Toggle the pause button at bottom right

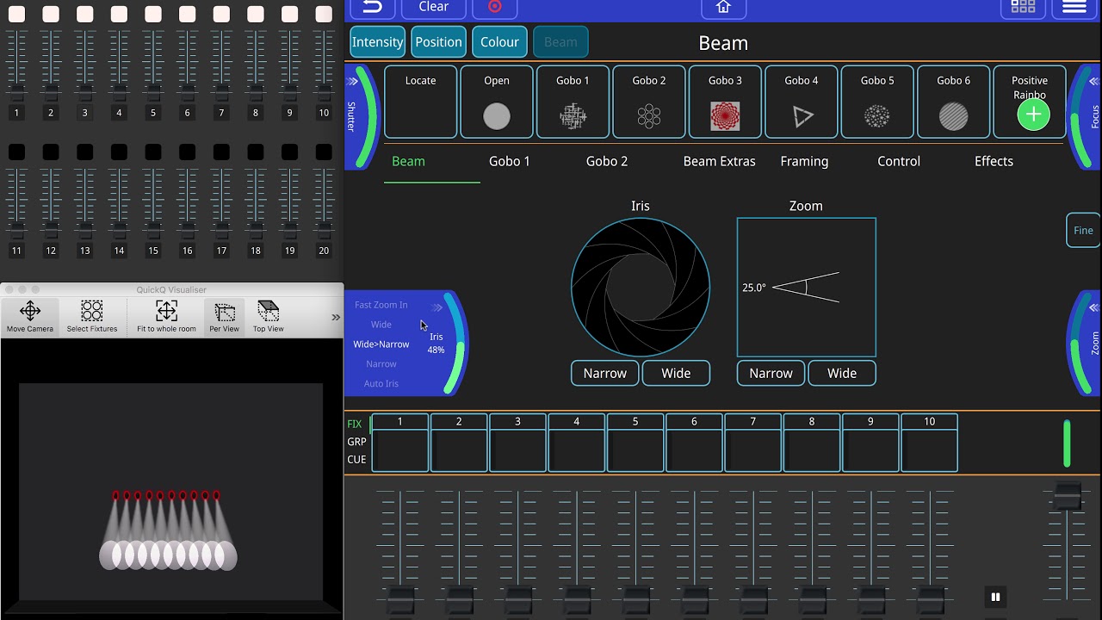995,597
